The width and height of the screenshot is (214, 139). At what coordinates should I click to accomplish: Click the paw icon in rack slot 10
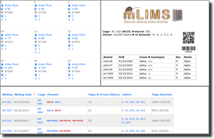coord(2,45)
